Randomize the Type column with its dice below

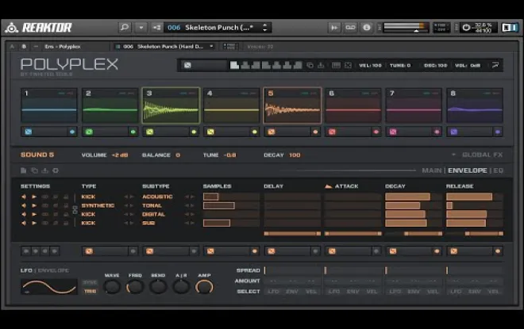tap(89, 251)
